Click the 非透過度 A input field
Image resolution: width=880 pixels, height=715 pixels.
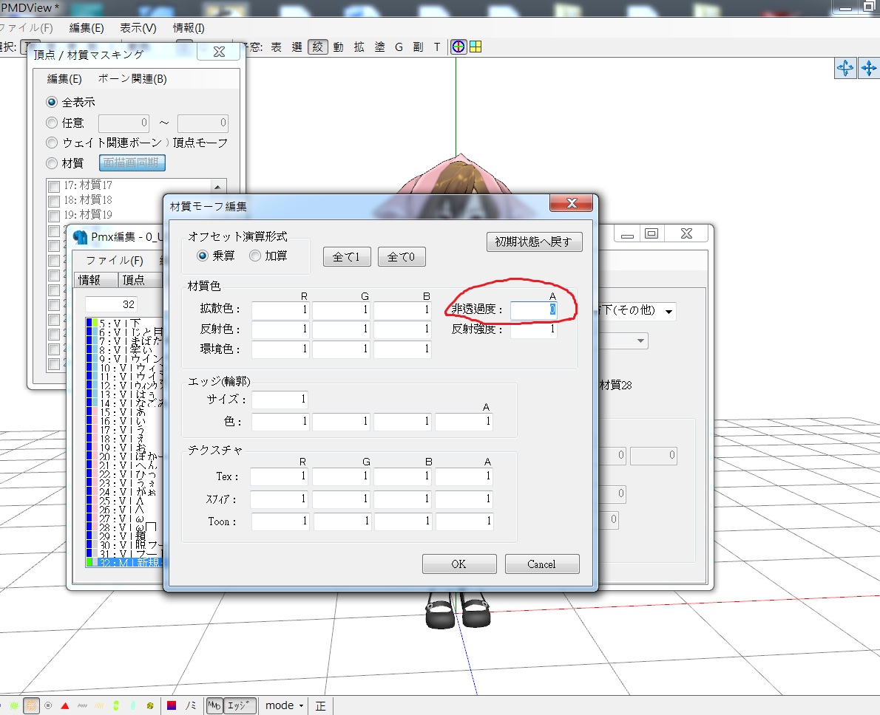(x=533, y=309)
